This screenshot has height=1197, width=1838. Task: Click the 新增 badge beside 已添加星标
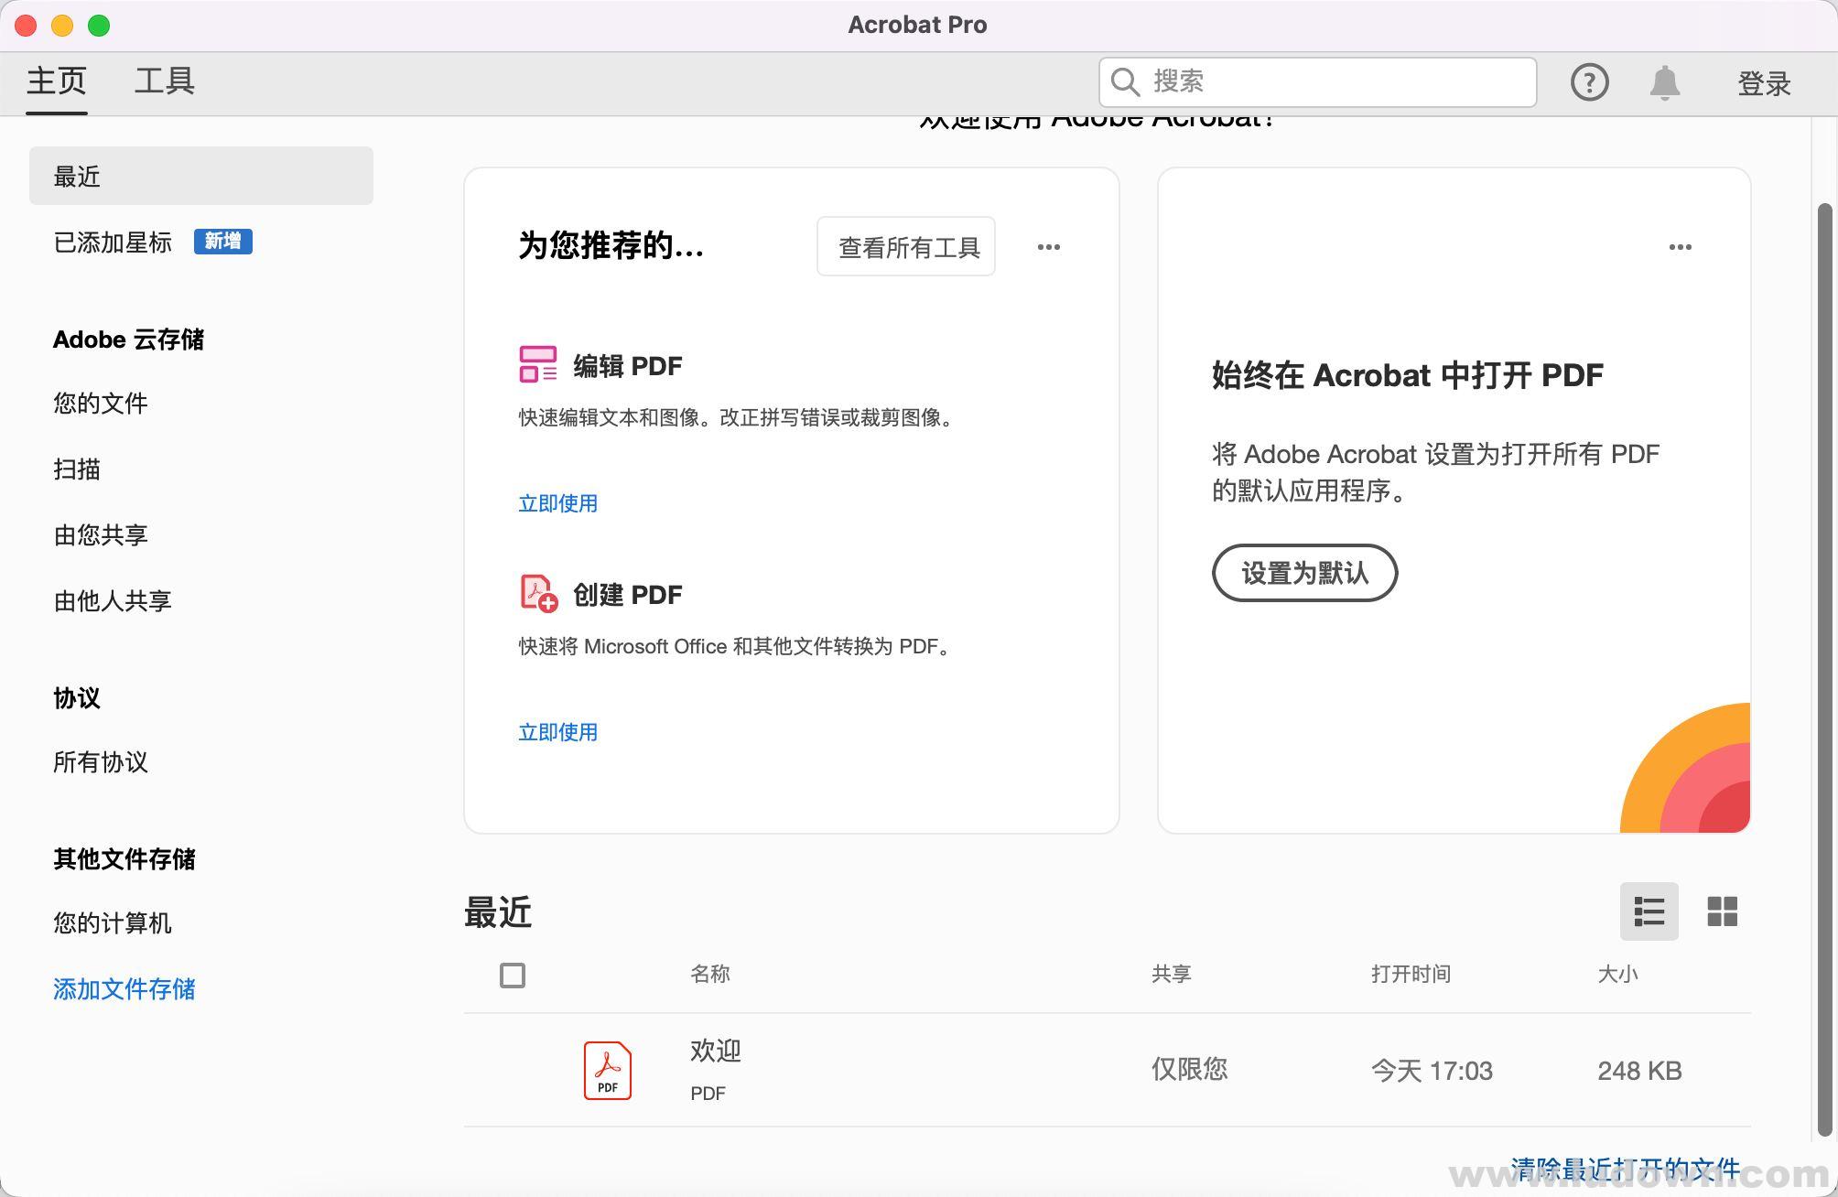223,242
